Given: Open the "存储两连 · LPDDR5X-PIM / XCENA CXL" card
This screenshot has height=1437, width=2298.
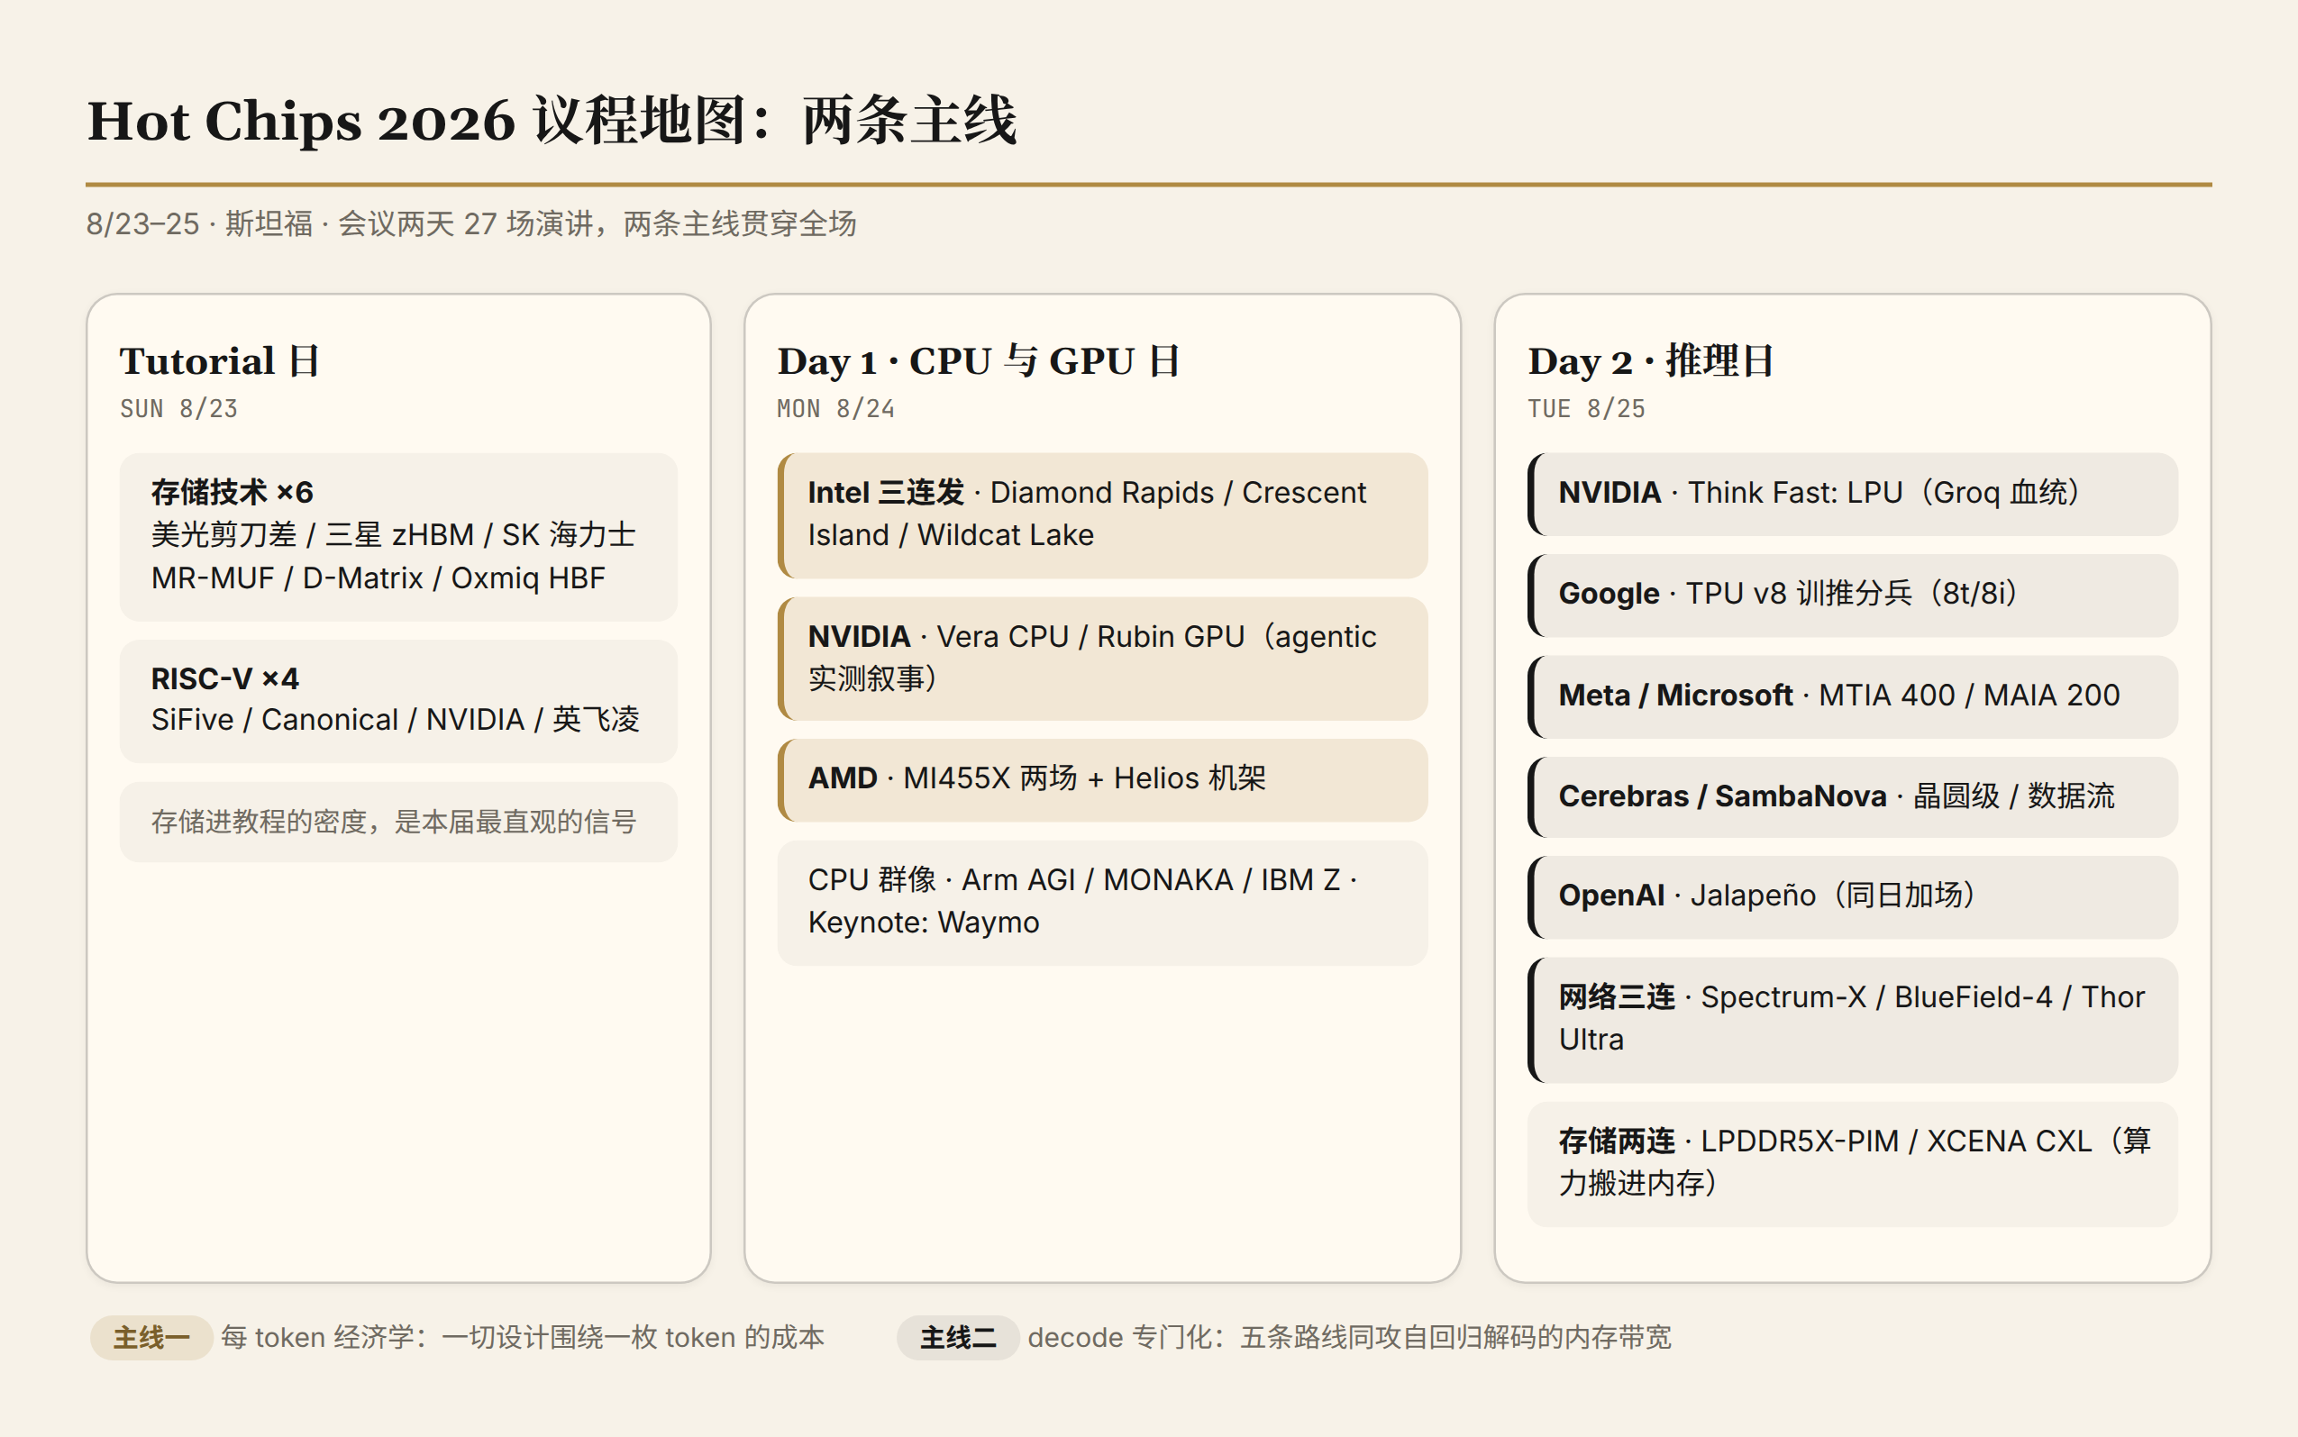Looking at the screenshot, I should tap(1852, 1164).
